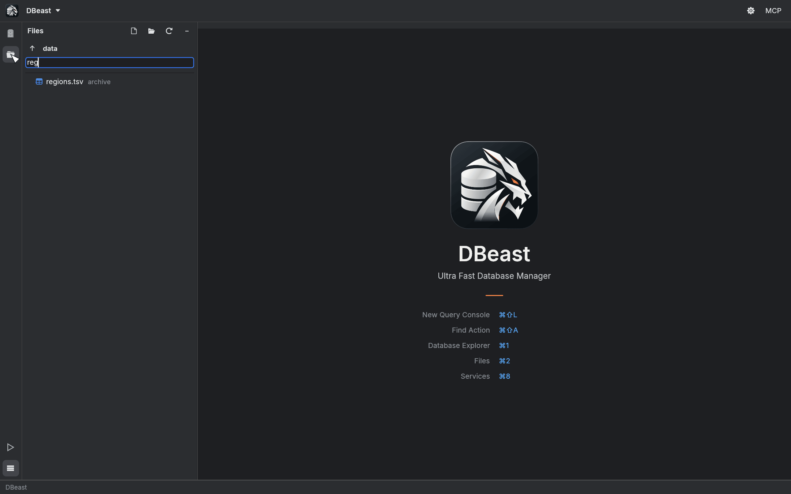Viewport: 791px width, 494px height.
Task: Click Files entry on welcome screen
Action: (482, 361)
